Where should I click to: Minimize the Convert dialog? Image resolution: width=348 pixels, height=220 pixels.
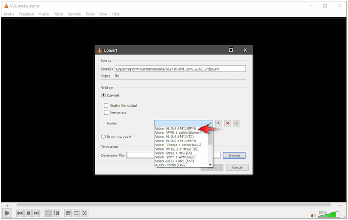tap(217, 50)
